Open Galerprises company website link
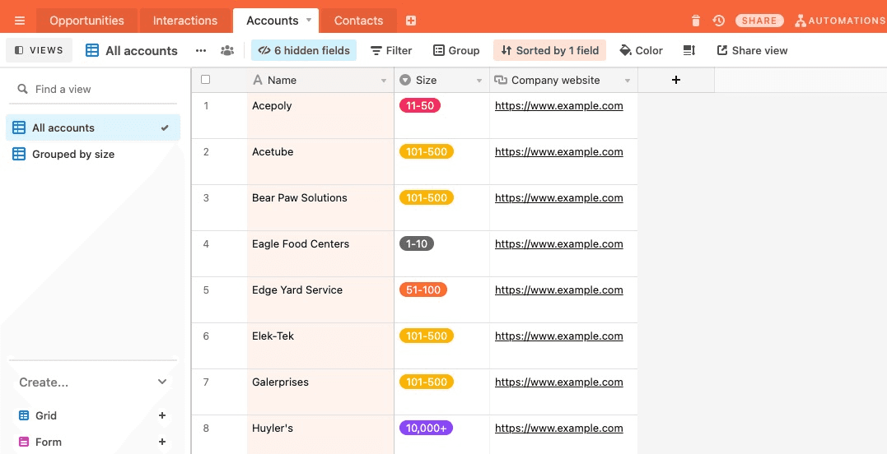Screen dimensions: 887x454 coord(559,382)
